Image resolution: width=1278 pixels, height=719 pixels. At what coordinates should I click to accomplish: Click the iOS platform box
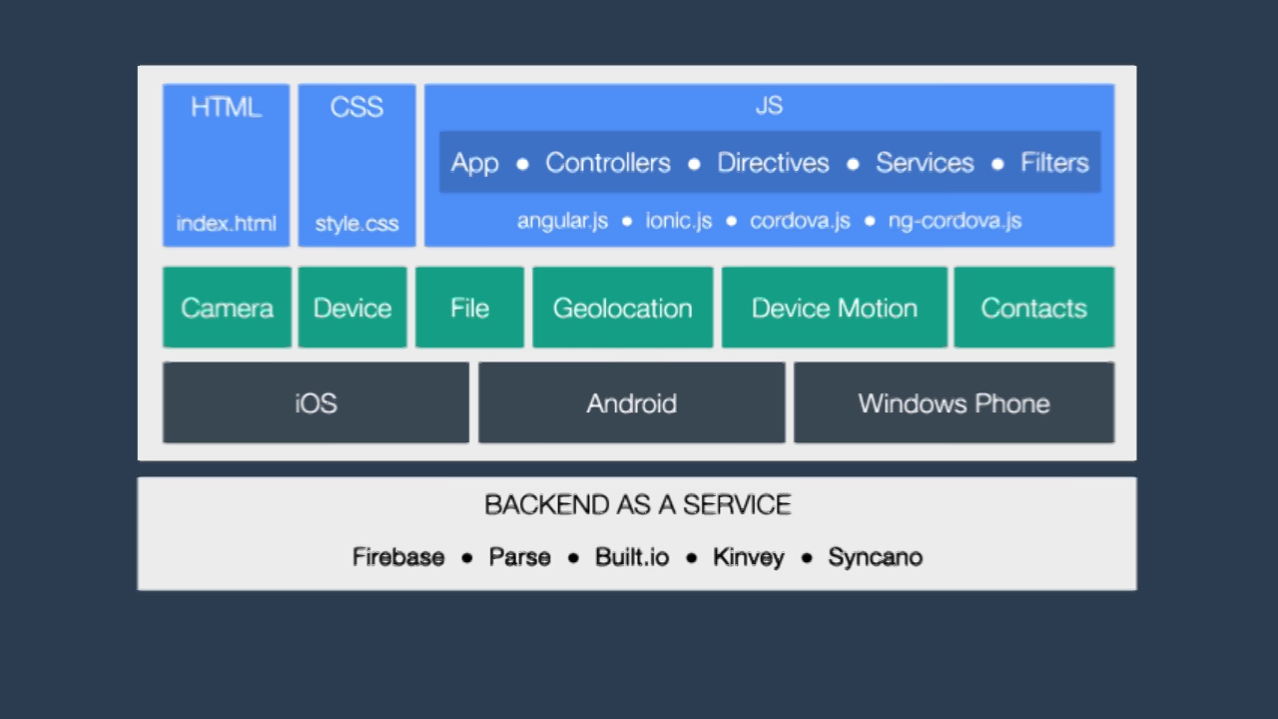(x=316, y=403)
